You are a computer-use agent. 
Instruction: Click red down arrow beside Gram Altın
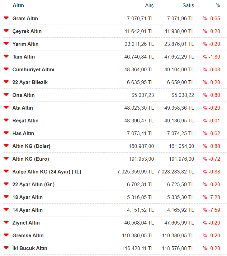6,18
